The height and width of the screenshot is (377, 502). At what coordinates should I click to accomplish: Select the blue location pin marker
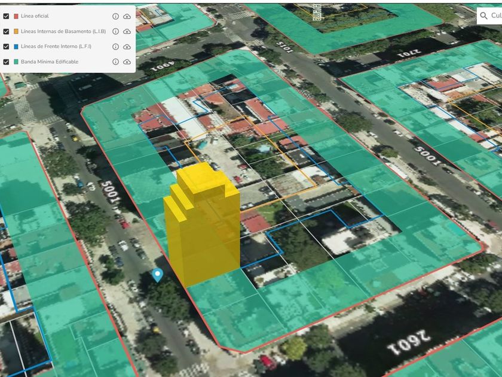pos(157,275)
